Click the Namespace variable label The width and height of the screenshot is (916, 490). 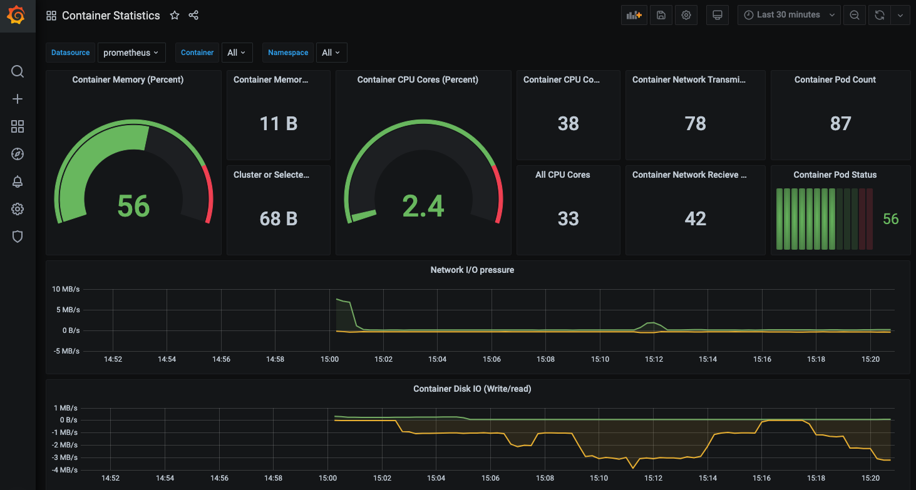(288, 53)
